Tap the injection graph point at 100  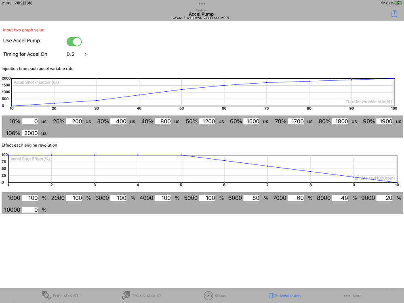tap(394, 78)
